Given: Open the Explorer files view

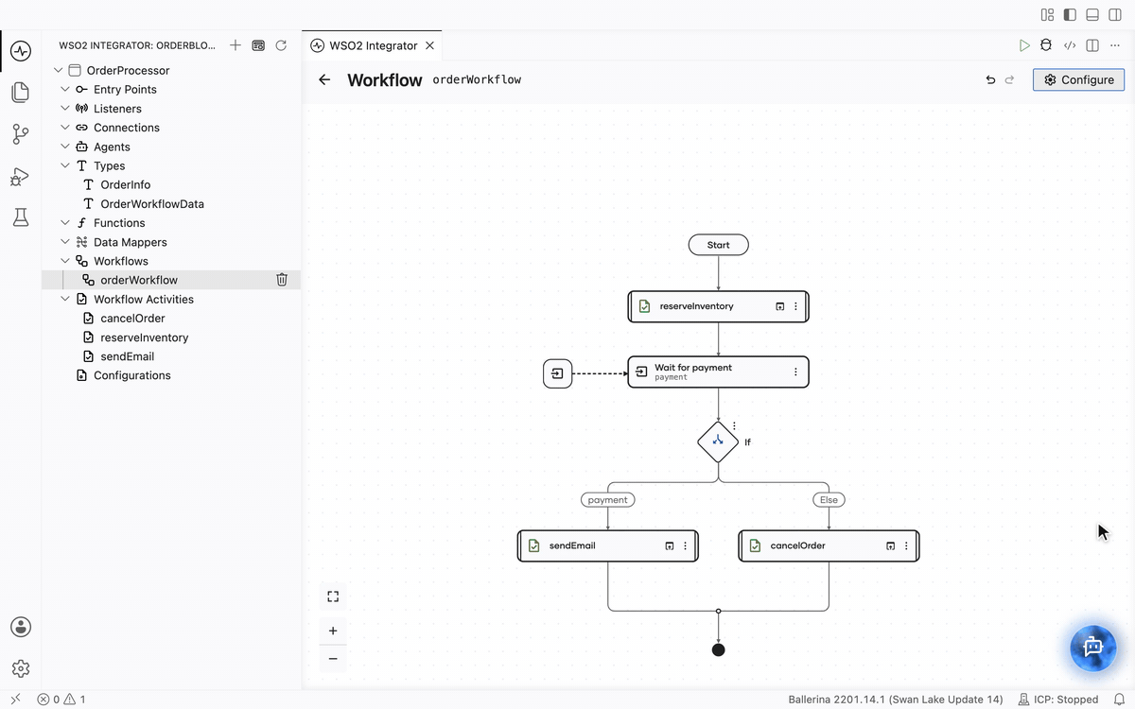Looking at the screenshot, I should coord(21,92).
